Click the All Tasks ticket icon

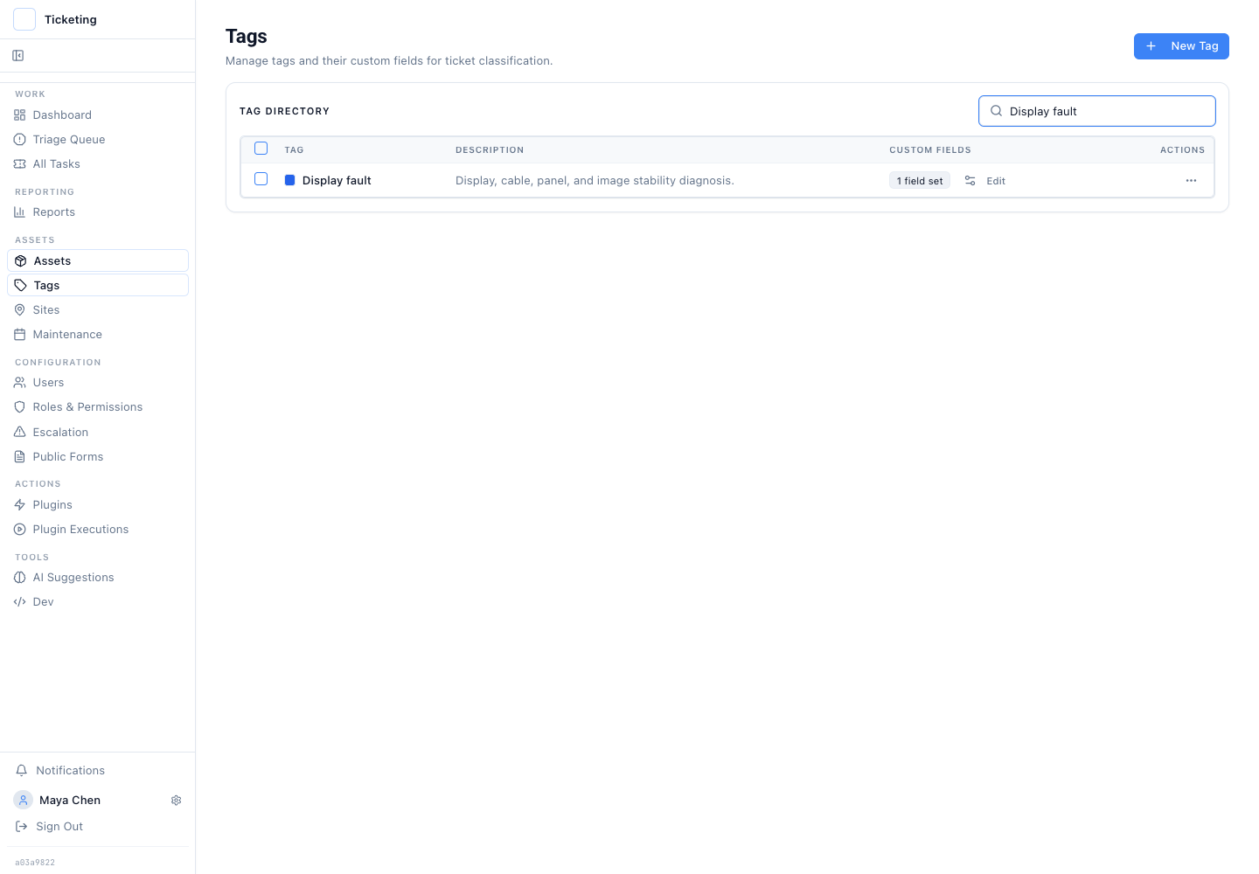click(20, 164)
